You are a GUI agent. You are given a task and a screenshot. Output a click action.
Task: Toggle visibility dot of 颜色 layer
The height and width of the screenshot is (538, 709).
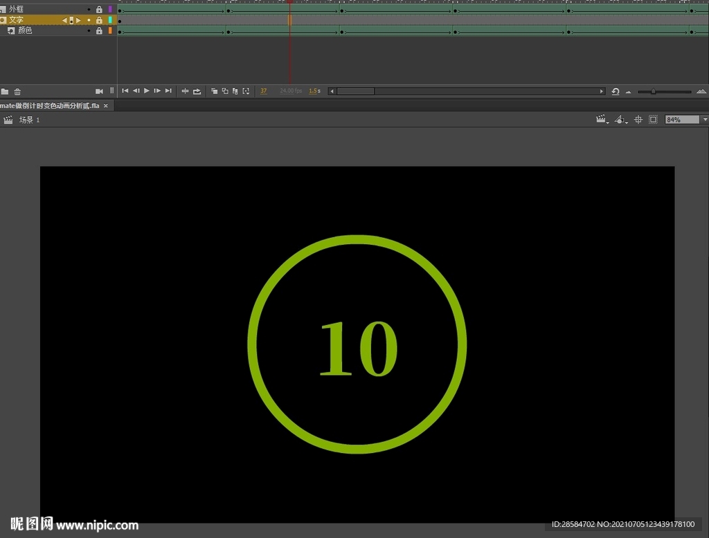pos(89,30)
